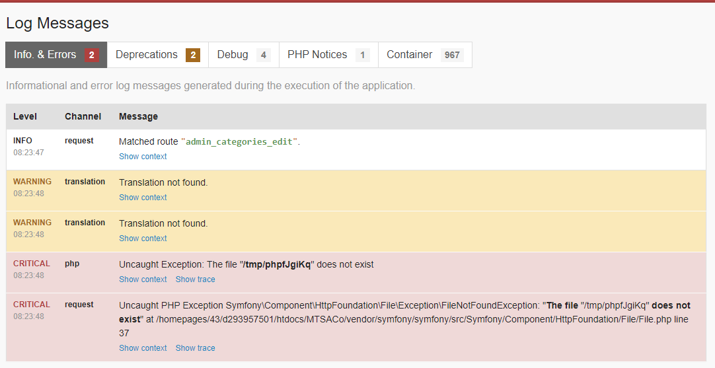The width and height of the screenshot is (715, 368).
Task: Show trace for the CRITICAL php exception
Action: click(x=195, y=279)
